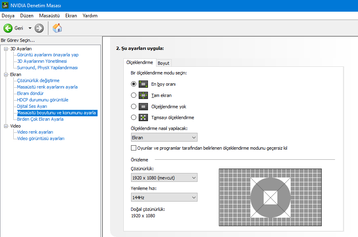Screen dimensions: 358x237
Task: Click the gray forward arrow icon
Action: (x=39, y=28)
